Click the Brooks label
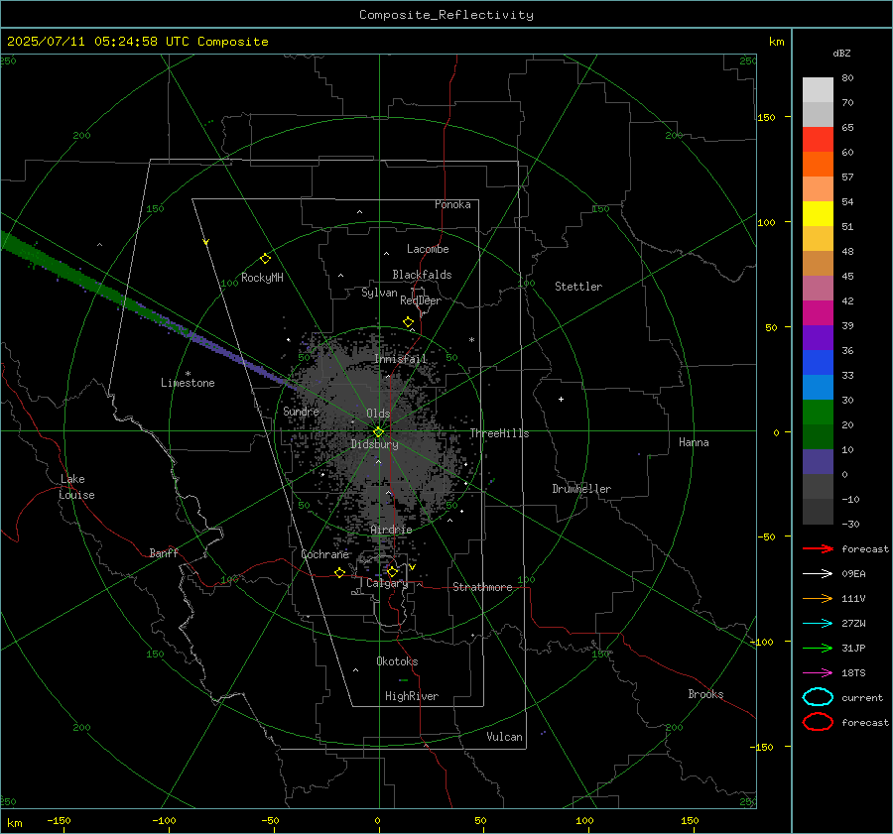893x834 pixels. 705,694
